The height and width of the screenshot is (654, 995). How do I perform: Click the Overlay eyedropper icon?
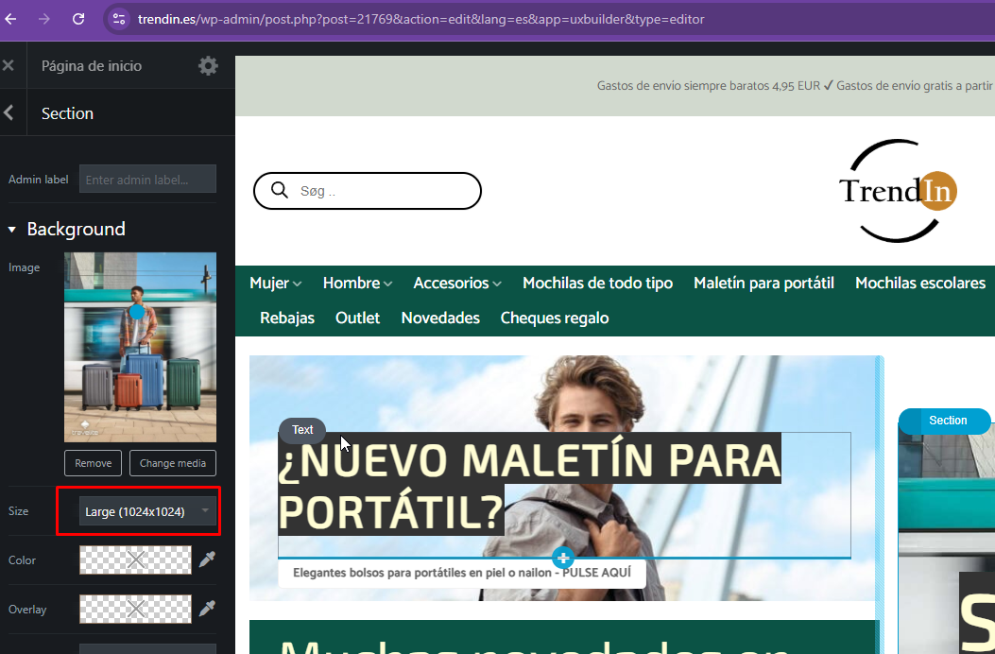pos(207,610)
